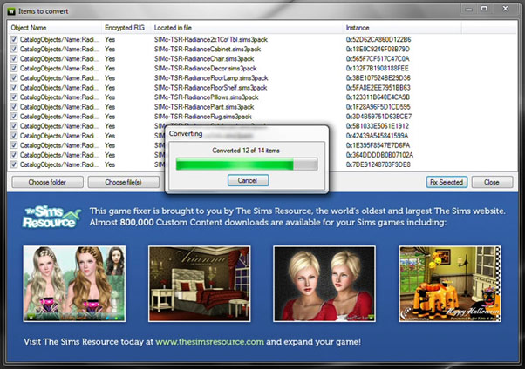Visit the www.thesimsresource.com link

[x=209, y=342]
